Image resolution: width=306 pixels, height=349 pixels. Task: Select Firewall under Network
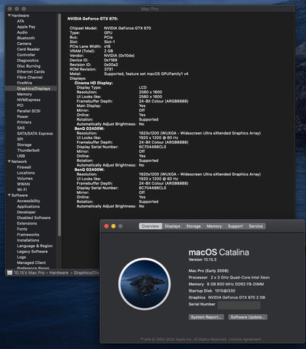click(x=24, y=167)
